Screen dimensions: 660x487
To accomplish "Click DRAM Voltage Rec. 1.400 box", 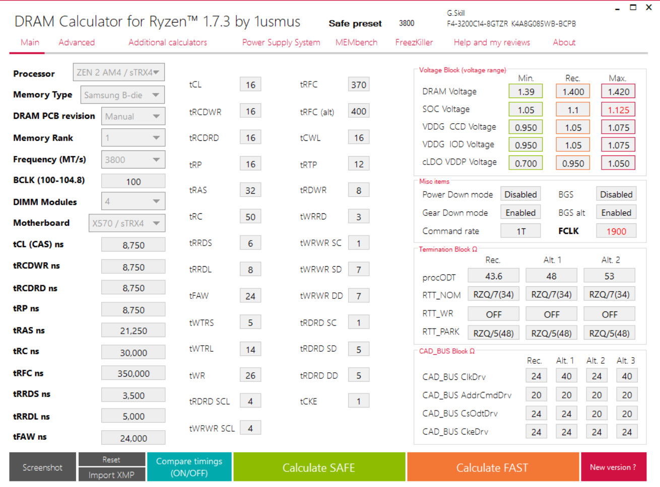I will (x=573, y=92).
